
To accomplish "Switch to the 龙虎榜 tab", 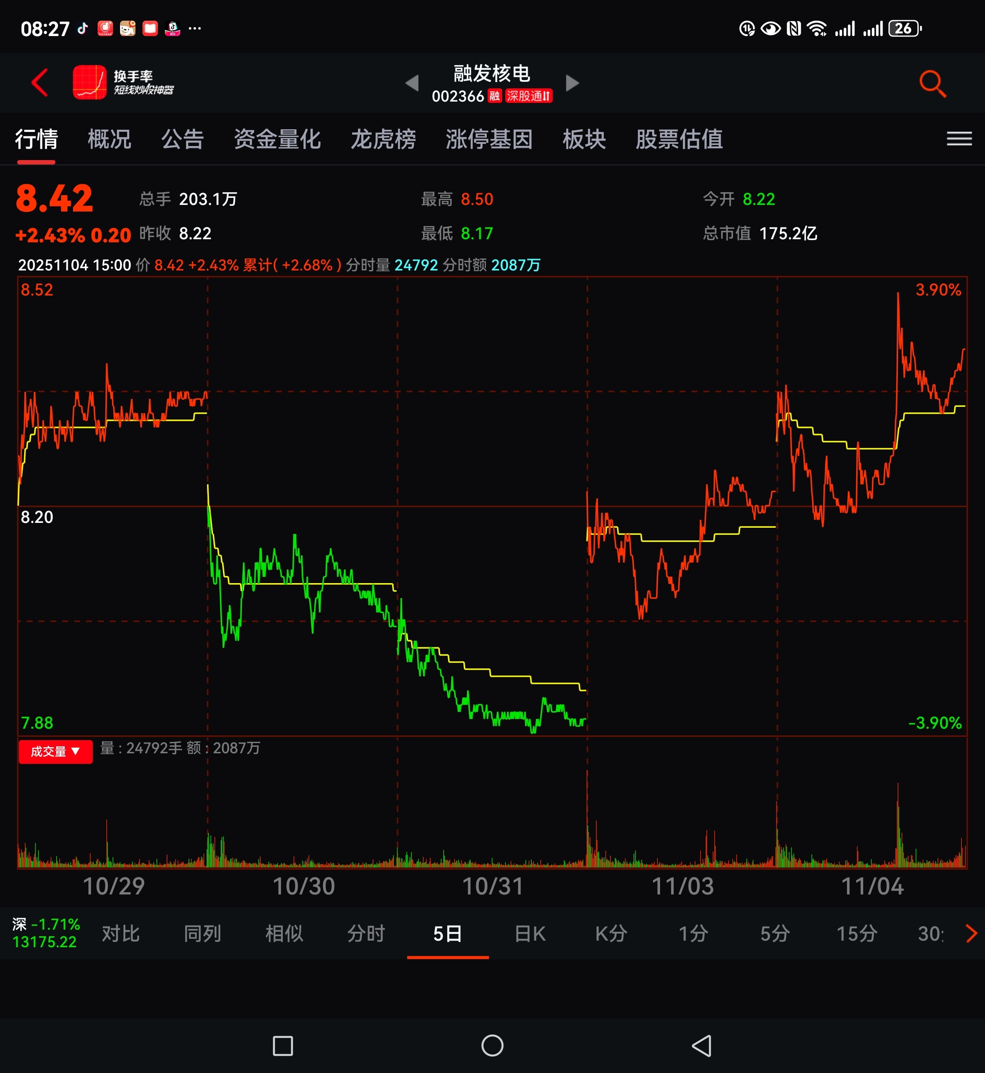I will [x=383, y=140].
